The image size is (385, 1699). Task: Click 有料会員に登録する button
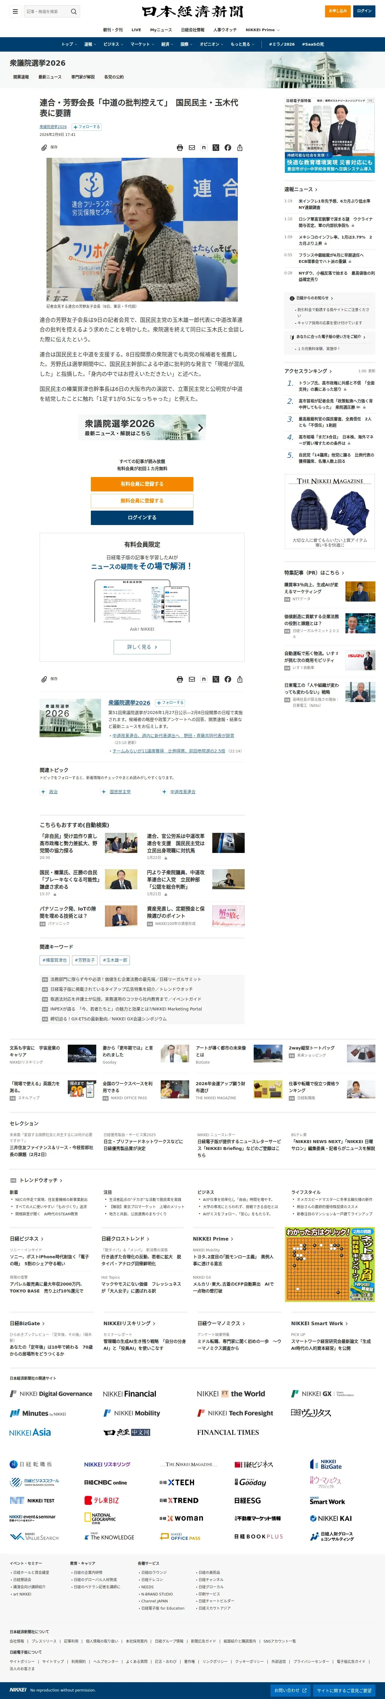[x=142, y=484]
